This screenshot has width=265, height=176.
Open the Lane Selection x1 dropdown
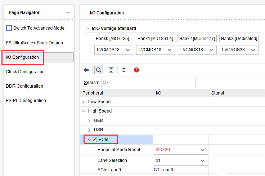[x=181, y=160]
